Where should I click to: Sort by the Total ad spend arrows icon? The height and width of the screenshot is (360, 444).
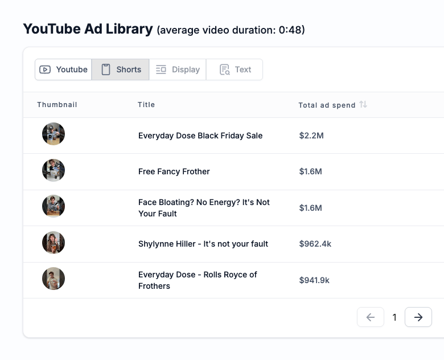pyautogui.click(x=363, y=105)
